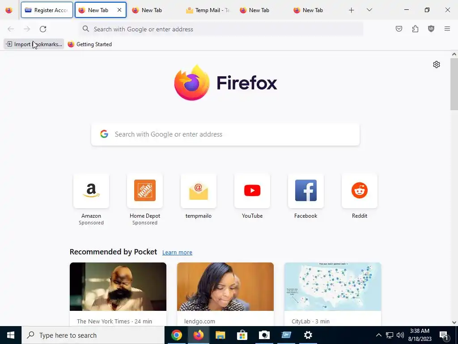Screen dimensions: 458x344
Task: Open The New York Times story thumbnail
Action: [x=118, y=287]
